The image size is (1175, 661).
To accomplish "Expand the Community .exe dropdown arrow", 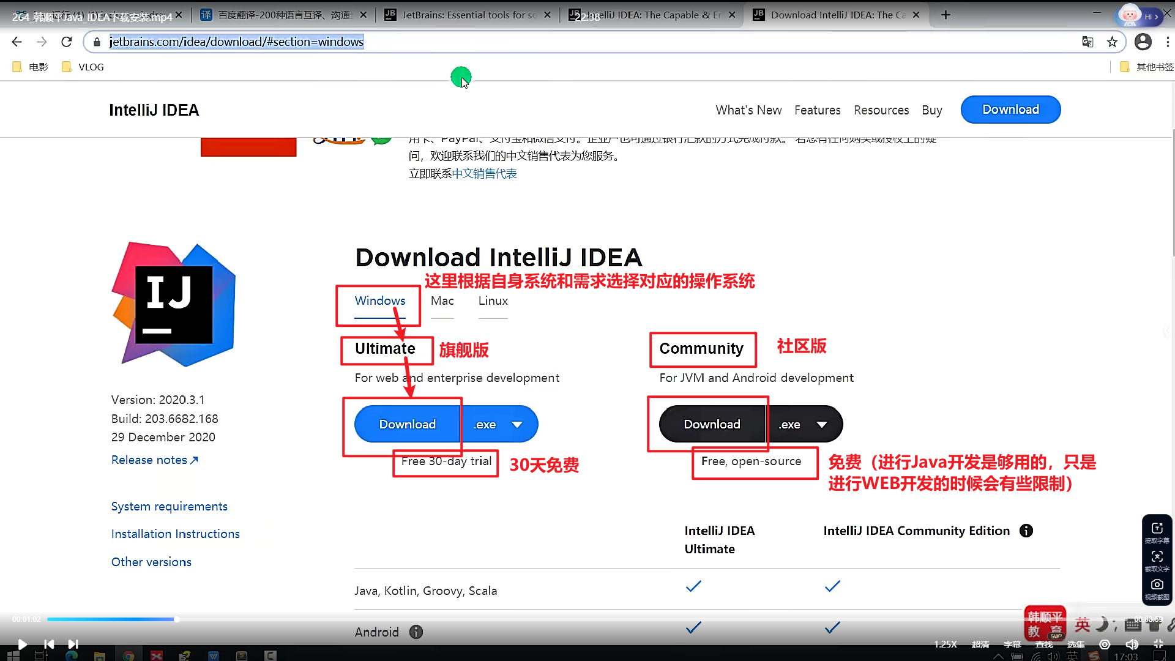I will coord(821,424).
